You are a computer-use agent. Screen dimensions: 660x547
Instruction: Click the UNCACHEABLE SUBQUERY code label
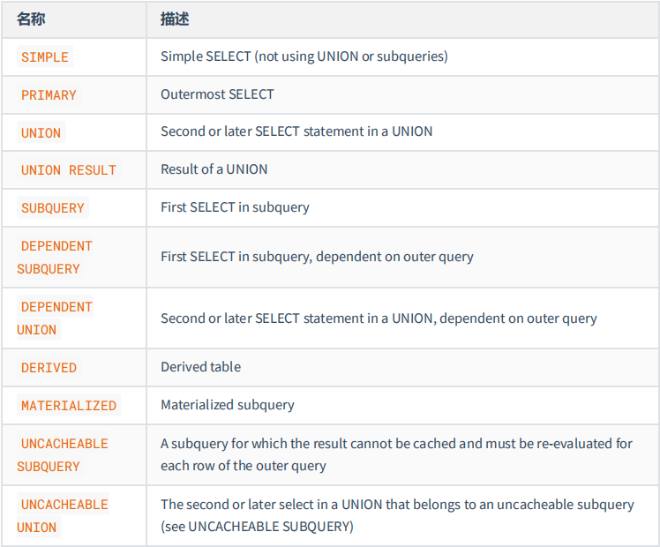[63, 455]
